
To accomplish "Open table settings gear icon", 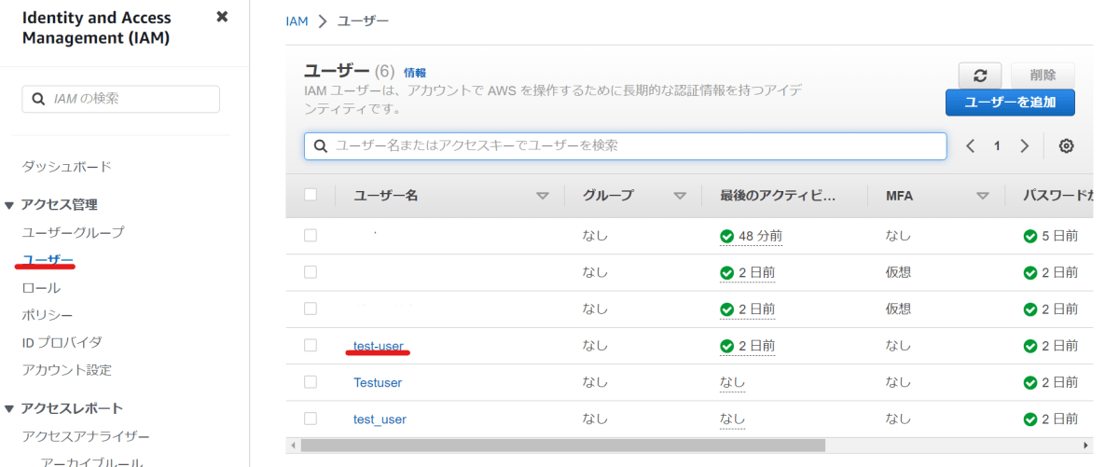I will (x=1067, y=146).
